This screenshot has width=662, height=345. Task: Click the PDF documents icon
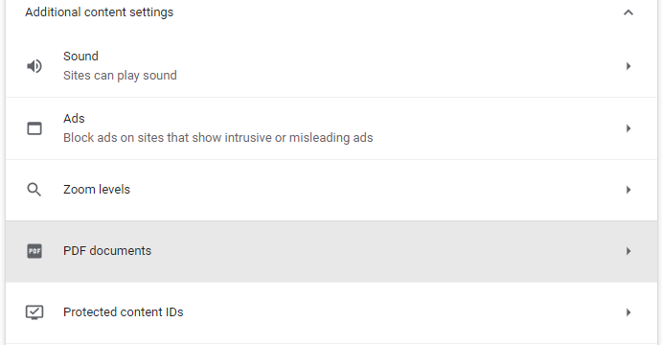pos(34,251)
